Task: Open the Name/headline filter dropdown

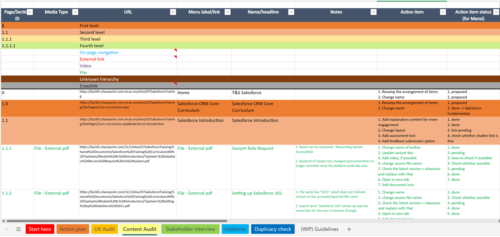Action: [x=291, y=12]
